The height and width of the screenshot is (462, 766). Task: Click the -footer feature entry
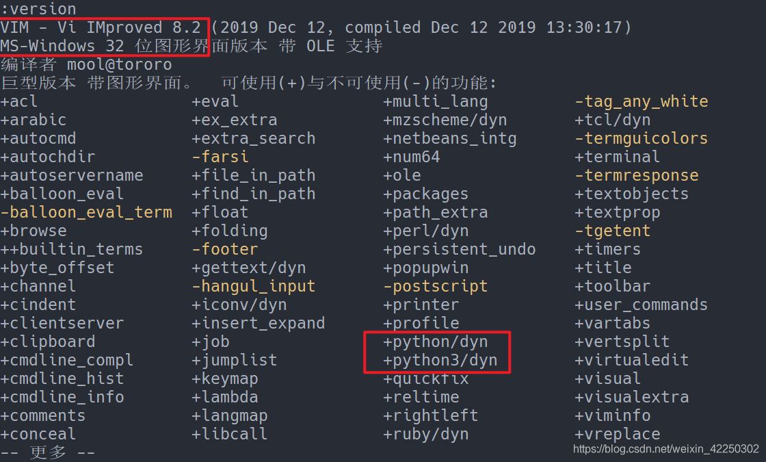[225, 249]
